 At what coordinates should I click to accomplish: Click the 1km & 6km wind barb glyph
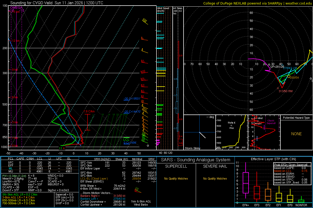point(138,190)
